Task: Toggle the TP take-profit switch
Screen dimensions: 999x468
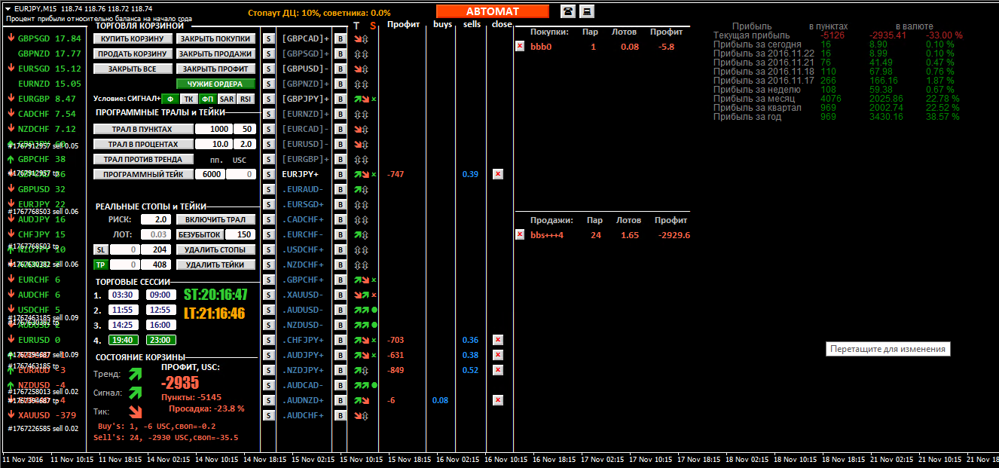Action: coord(100,265)
